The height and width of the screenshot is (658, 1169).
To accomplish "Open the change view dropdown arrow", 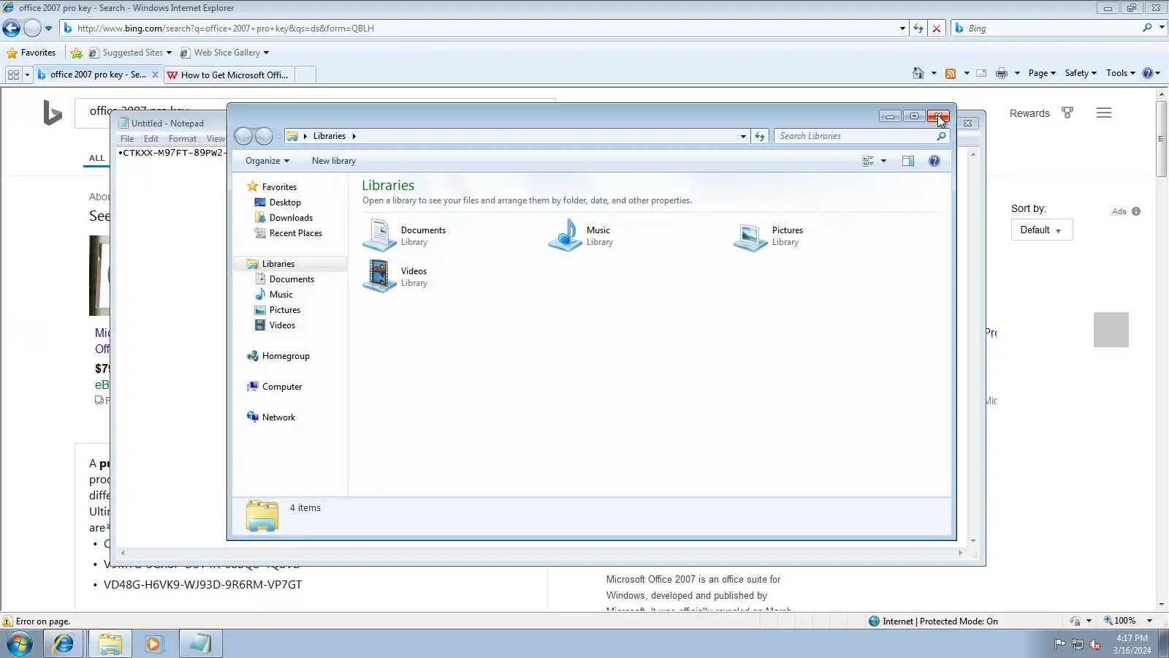I will click(x=883, y=161).
